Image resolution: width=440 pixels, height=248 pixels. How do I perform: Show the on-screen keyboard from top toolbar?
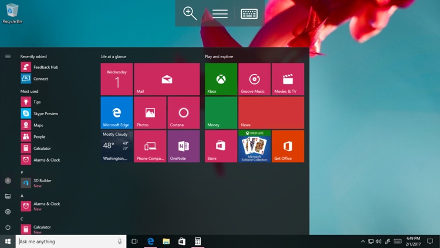point(249,14)
